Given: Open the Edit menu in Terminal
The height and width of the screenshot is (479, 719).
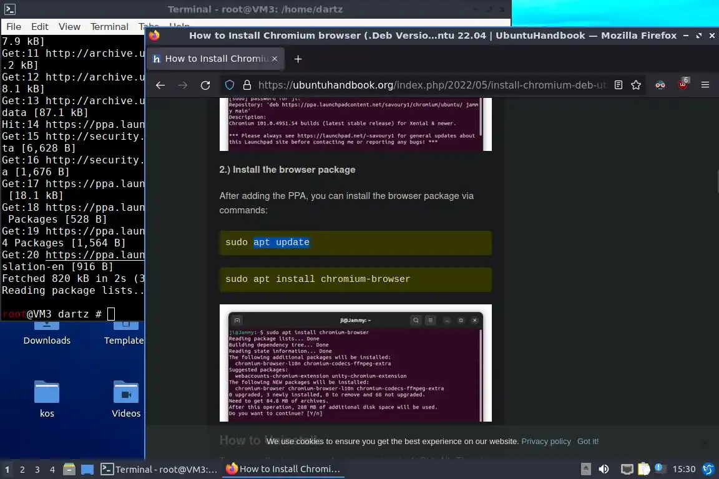Looking at the screenshot, I should coord(40,27).
